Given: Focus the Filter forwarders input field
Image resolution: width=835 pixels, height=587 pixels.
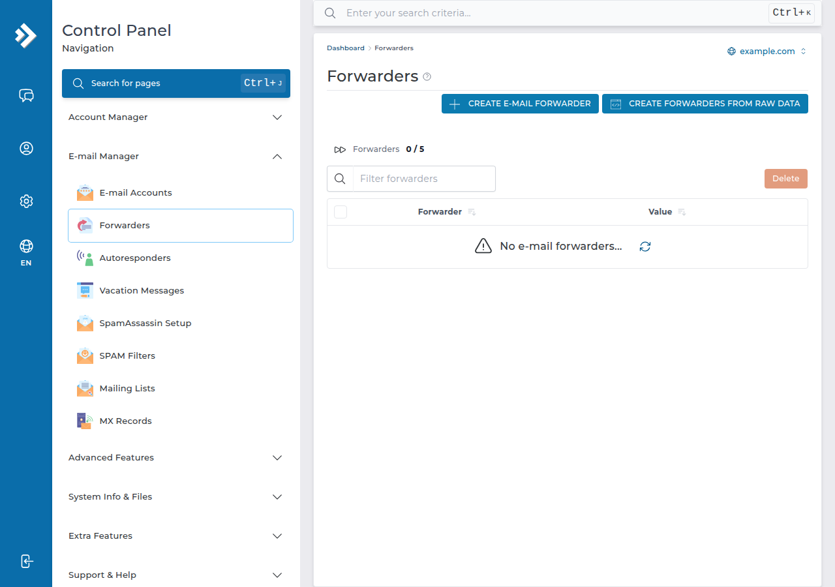Looking at the screenshot, I should (424, 179).
